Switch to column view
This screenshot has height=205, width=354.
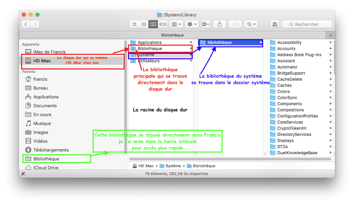coord(153,24)
